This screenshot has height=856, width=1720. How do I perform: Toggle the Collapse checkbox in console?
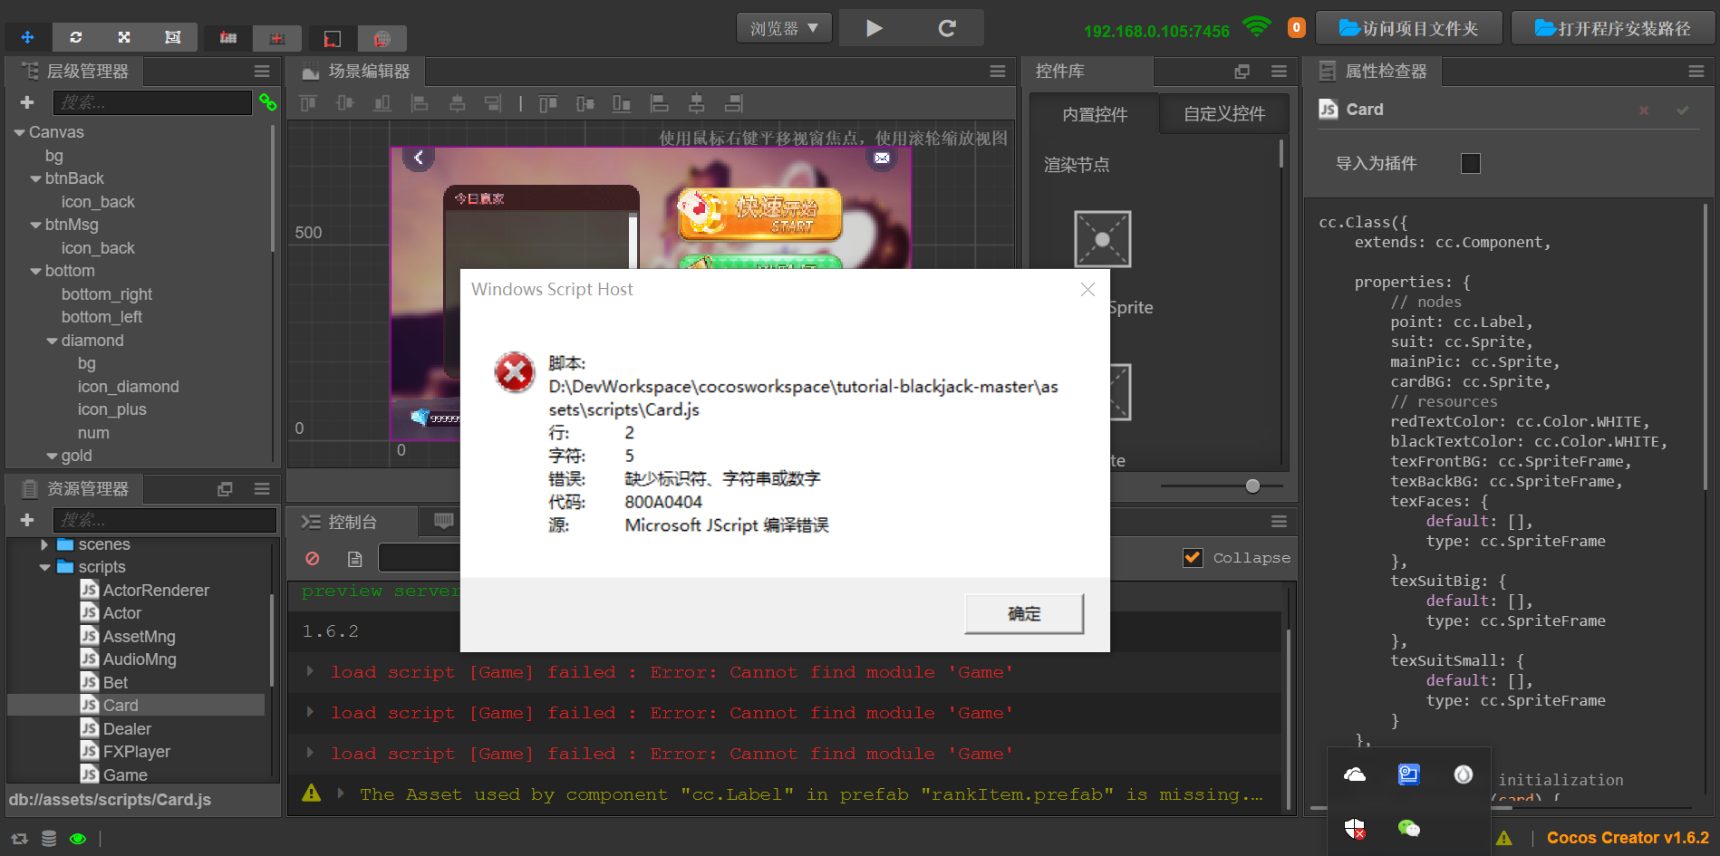click(x=1193, y=558)
